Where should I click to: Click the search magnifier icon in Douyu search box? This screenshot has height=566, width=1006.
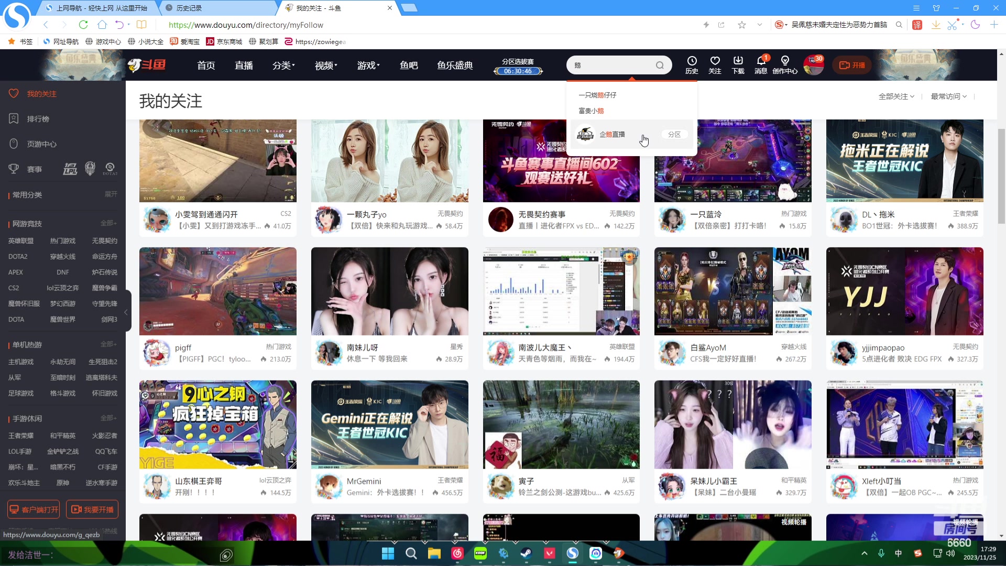pos(660,66)
